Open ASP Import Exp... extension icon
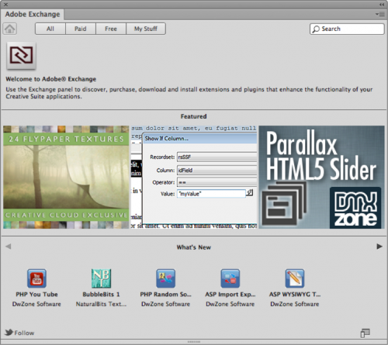 [230, 278]
